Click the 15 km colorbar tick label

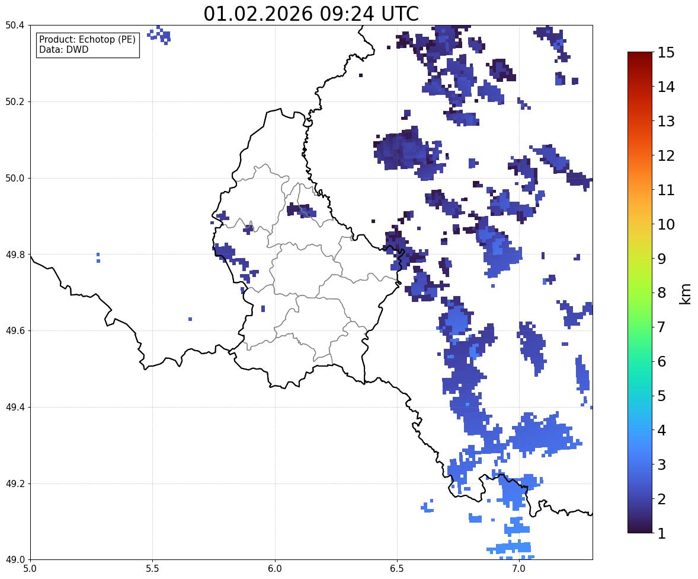(666, 53)
